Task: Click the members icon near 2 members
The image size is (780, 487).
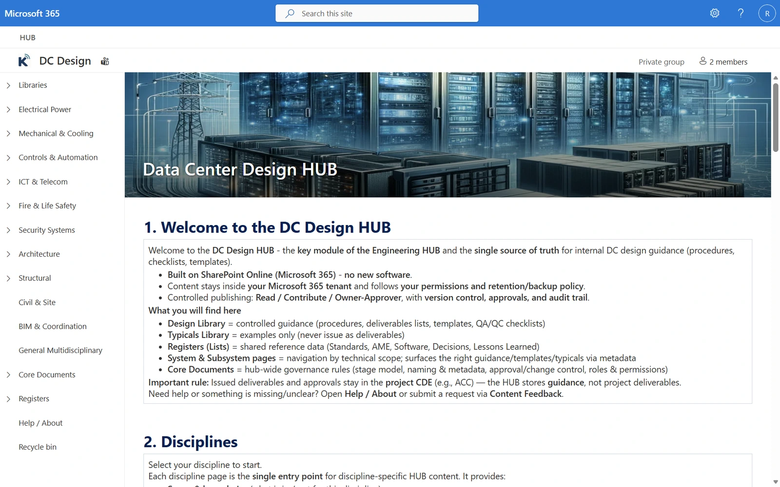Action: pyautogui.click(x=702, y=61)
